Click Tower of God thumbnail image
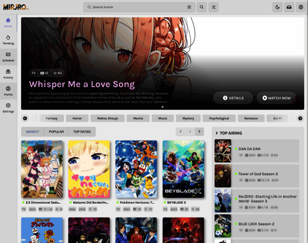This screenshot has height=243, width=308. [223, 176]
